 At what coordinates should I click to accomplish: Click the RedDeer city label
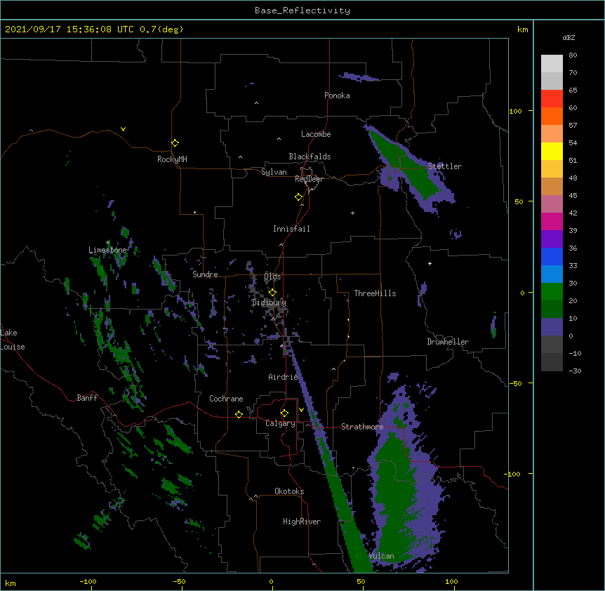click(309, 179)
